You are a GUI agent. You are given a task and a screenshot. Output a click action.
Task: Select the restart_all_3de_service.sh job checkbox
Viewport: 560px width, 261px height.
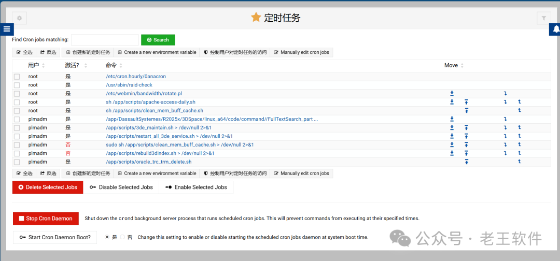[17, 136]
